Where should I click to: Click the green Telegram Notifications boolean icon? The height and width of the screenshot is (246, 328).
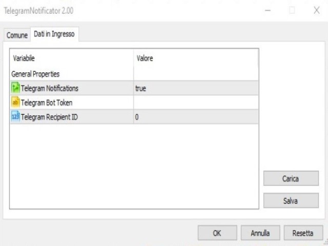click(x=15, y=88)
